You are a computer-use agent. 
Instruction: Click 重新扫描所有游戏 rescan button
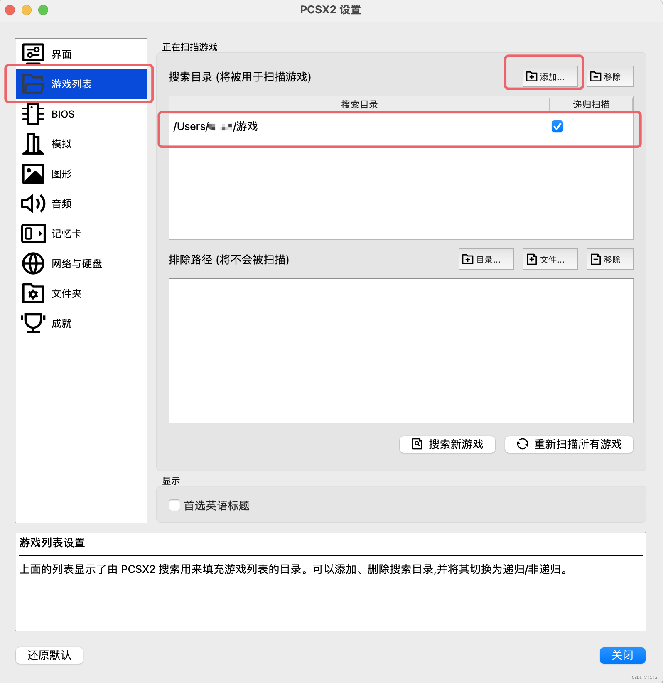pos(569,444)
